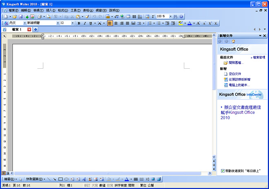Click the 開啓舊檔 open file link

click(236, 63)
